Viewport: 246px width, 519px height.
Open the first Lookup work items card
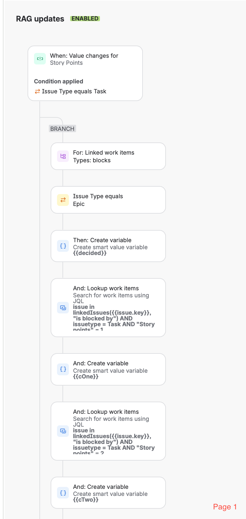click(108, 308)
